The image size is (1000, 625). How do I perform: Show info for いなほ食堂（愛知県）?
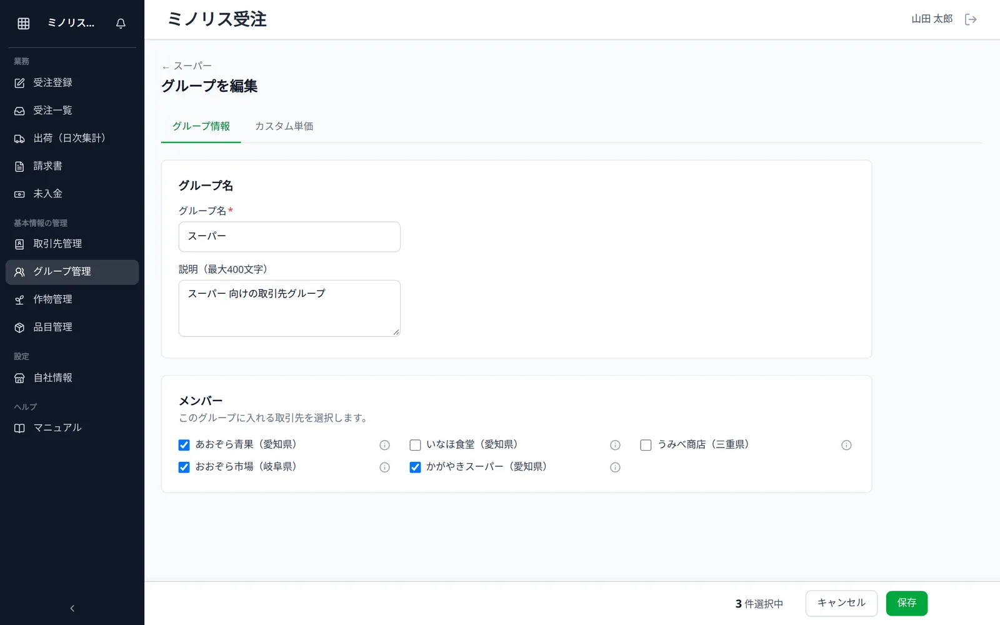tap(615, 445)
